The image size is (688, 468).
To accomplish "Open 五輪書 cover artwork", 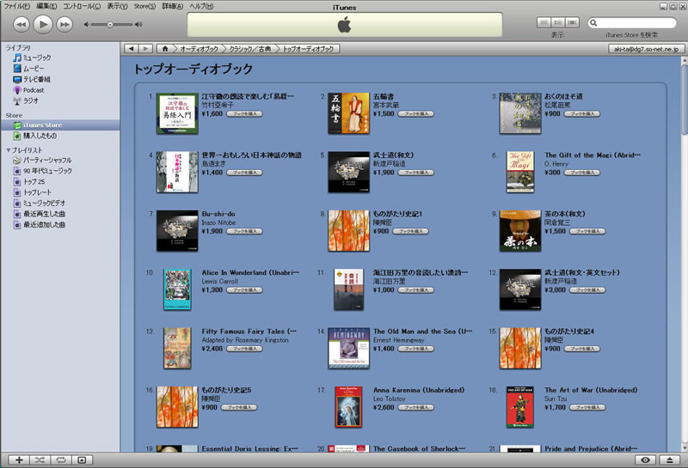I will pyautogui.click(x=348, y=113).
